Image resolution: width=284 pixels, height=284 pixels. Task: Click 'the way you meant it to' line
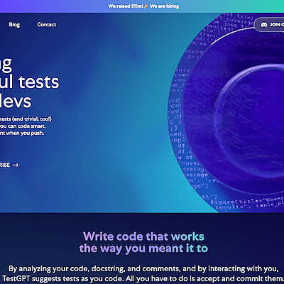tap(143, 248)
